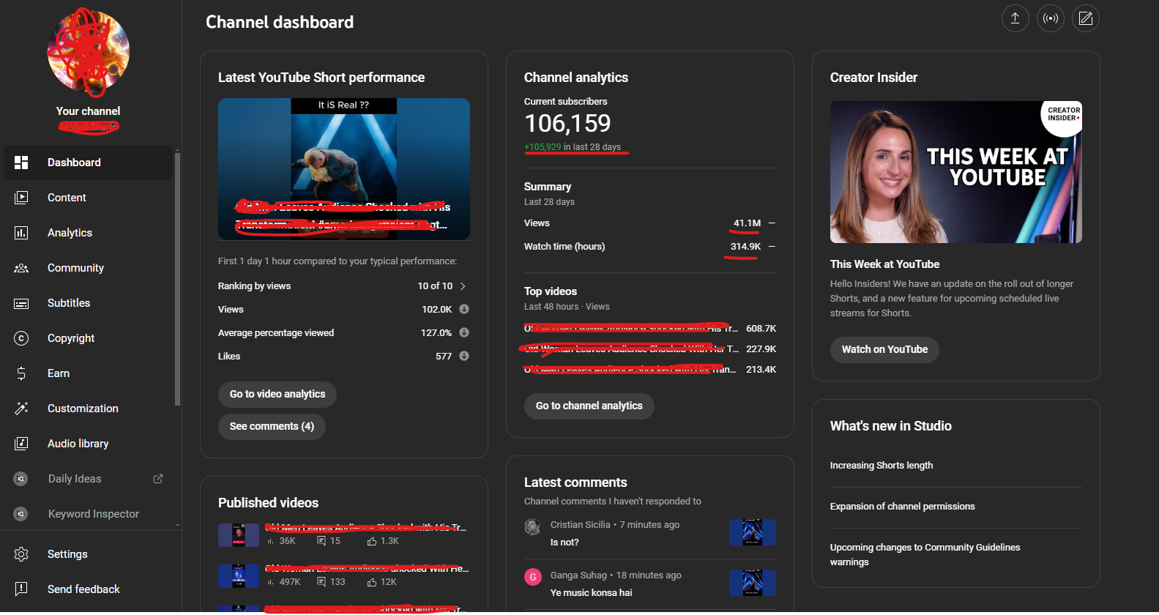Click video thumbnail beside Ganga Suhag comment
The width and height of the screenshot is (1159, 615).
tap(753, 583)
